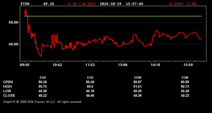Image resolution: width=212 pixels, height=113 pixels.
Task: Click the EOM open value 50.56
Action: [x=185, y=82]
